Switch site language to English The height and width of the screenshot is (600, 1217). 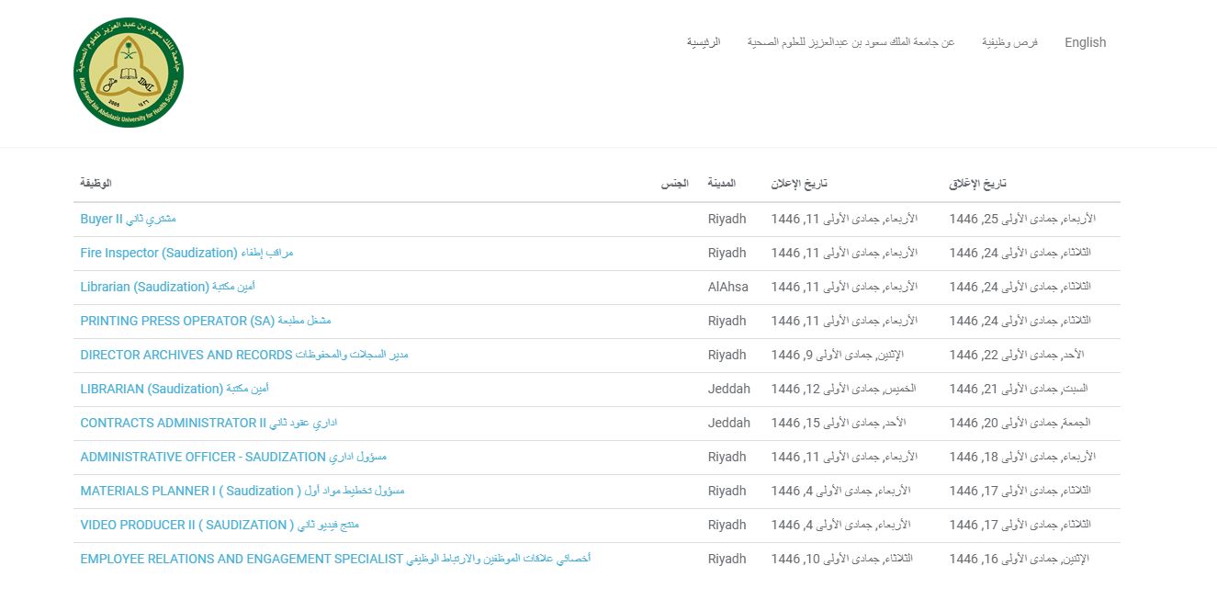click(x=1085, y=42)
